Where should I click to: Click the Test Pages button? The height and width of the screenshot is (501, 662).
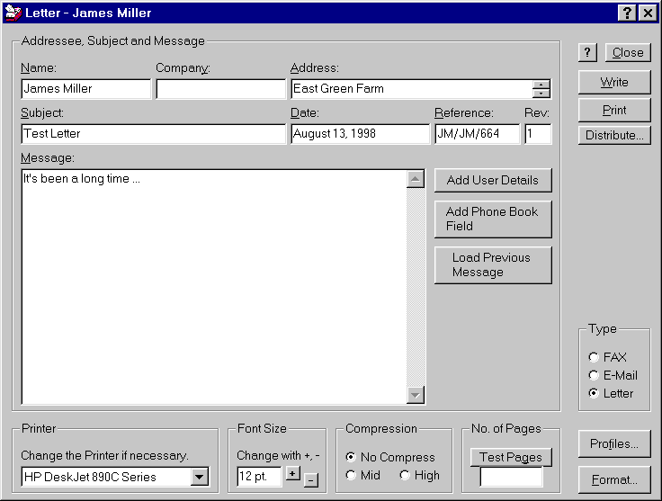[511, 457]
